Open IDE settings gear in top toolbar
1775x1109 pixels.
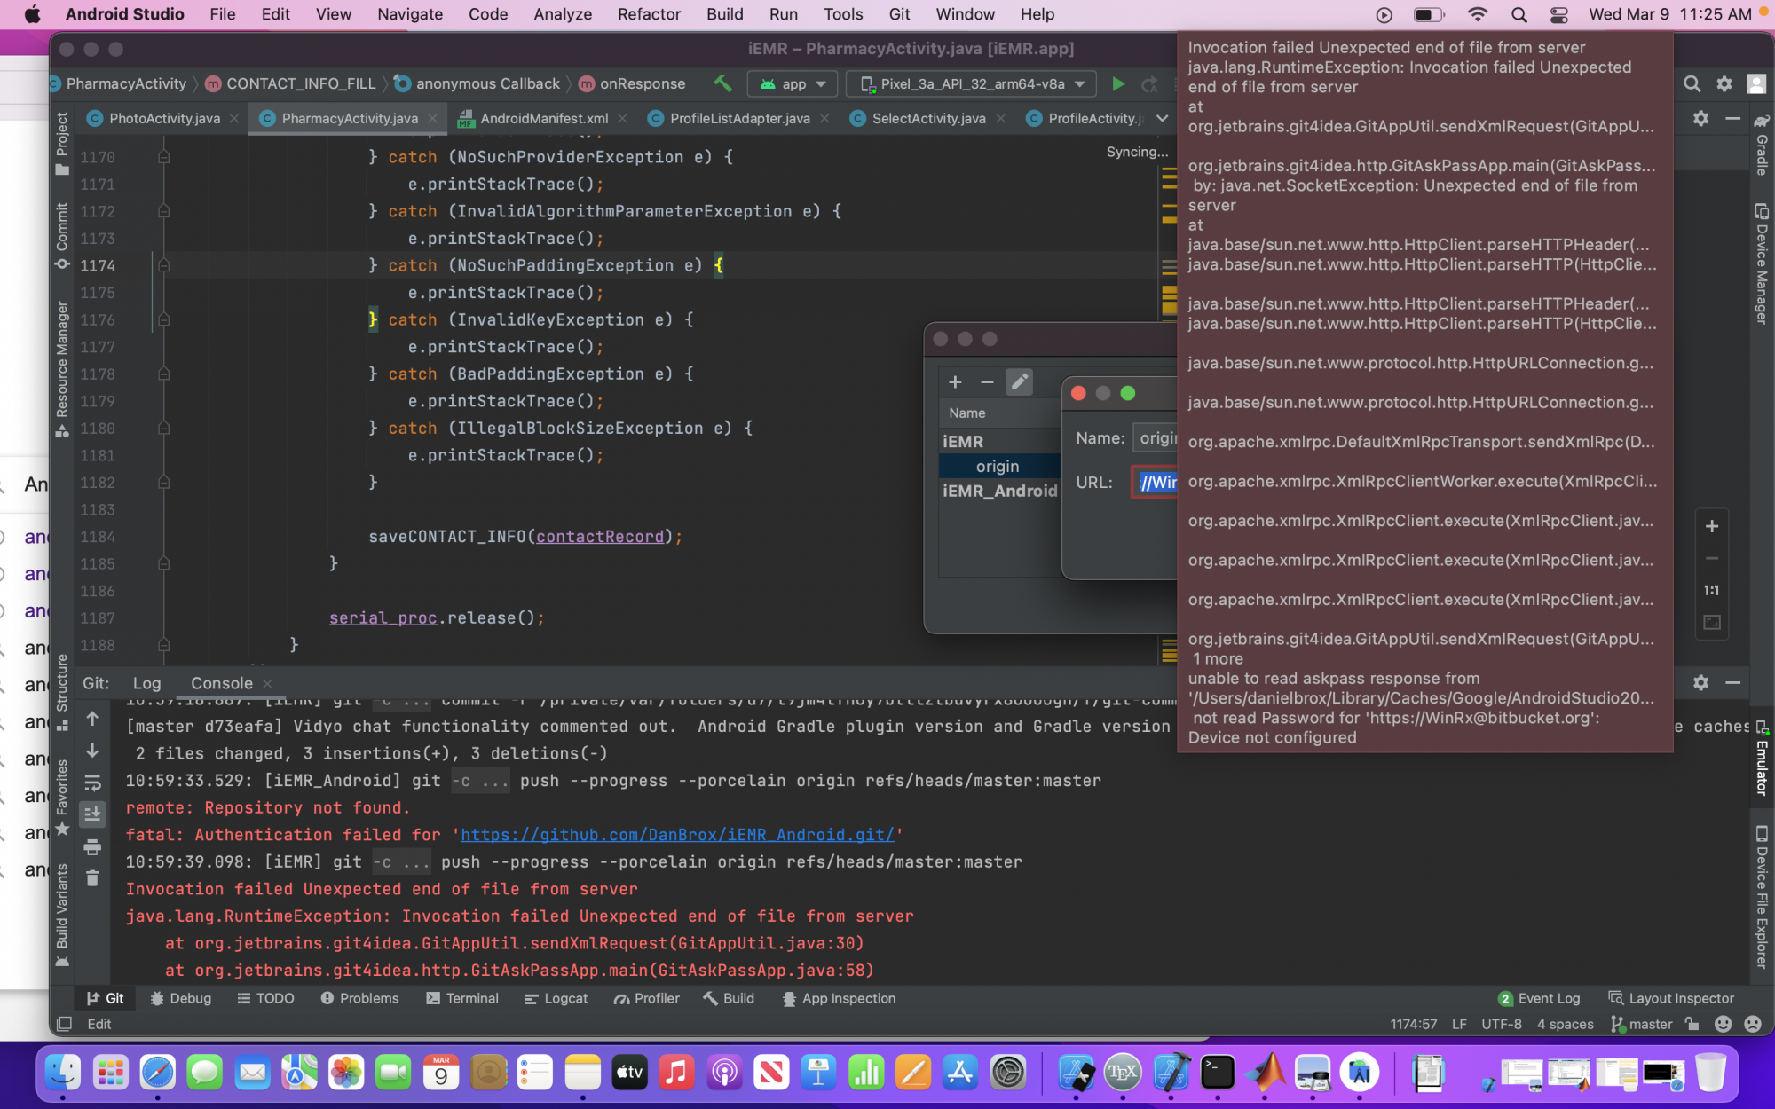coord(1724,83)
